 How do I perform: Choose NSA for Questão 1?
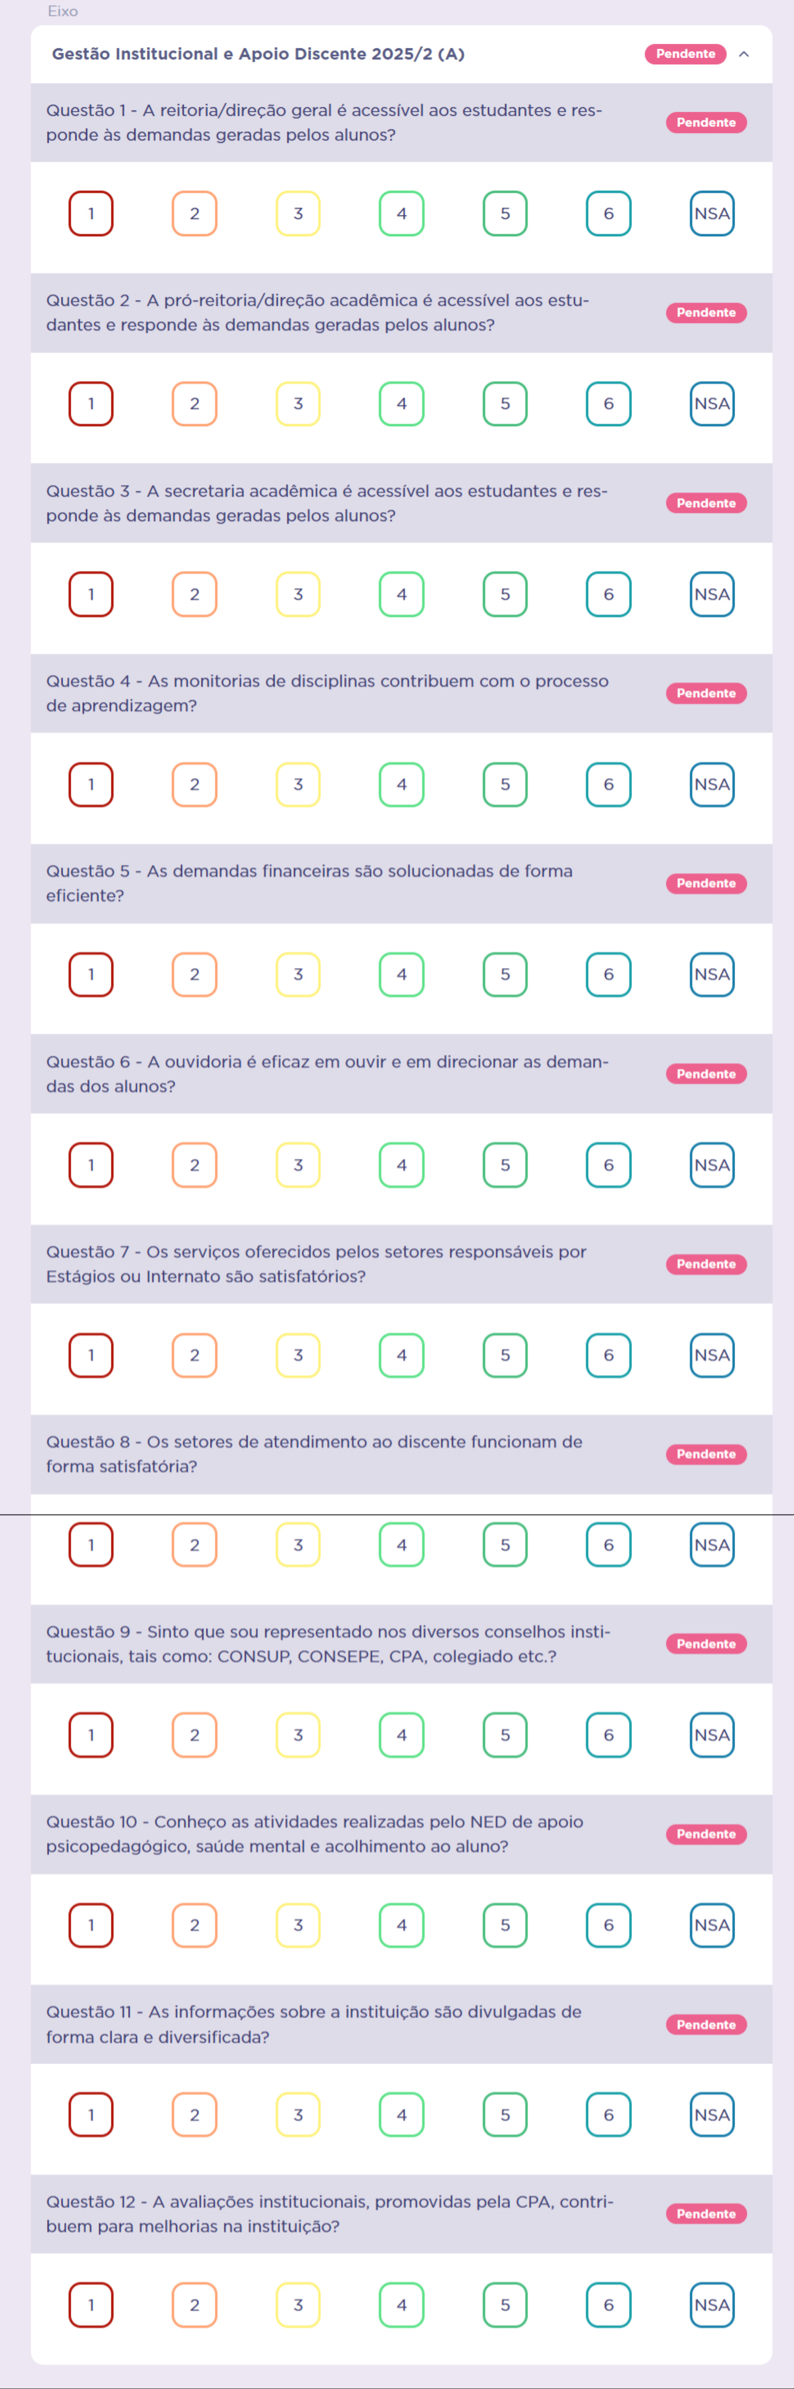point(711,213)
